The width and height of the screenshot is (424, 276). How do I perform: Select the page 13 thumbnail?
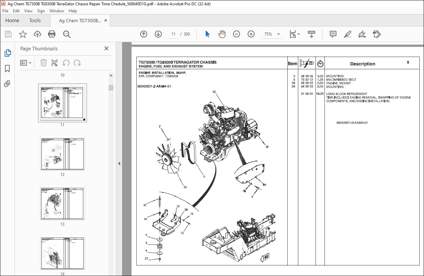(62, 202)
